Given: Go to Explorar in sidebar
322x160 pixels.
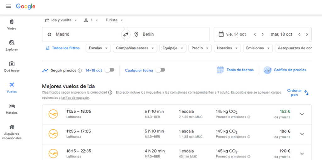Looking at the screenshot, I should pos(12,45).
